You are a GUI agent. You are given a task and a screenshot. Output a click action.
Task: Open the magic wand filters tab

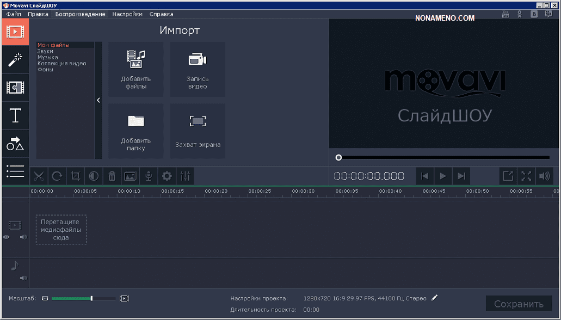15,59
